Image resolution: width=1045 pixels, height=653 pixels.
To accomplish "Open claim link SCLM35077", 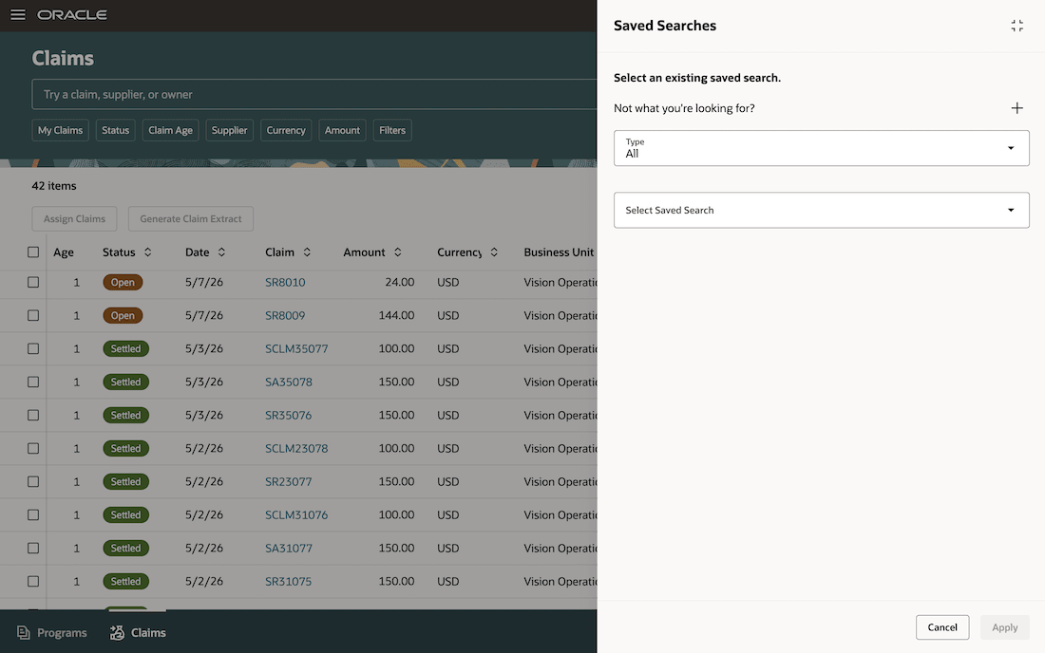I will click(296, 348).
